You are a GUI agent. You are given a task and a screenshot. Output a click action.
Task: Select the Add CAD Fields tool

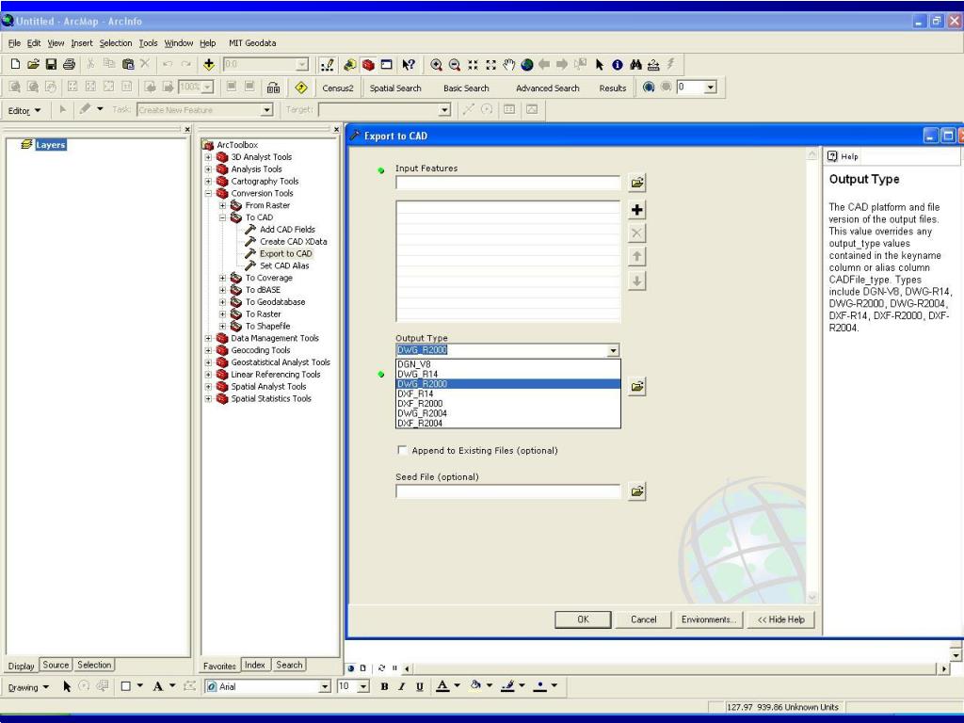pyautogui.click(x=287, y=230)
